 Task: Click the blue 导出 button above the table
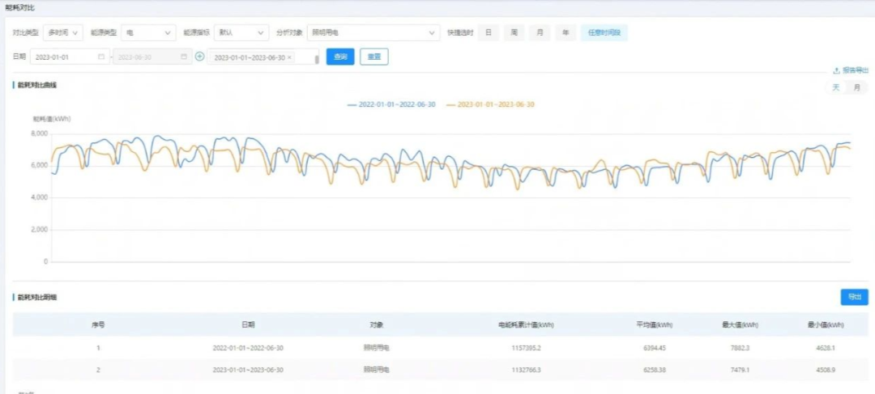tap(854, 297)
